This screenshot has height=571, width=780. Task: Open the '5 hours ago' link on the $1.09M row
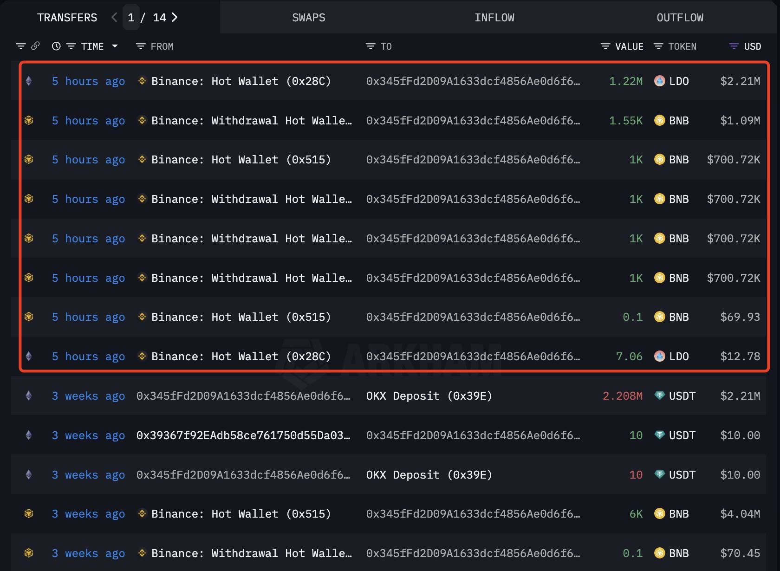(x=88, y=121)
